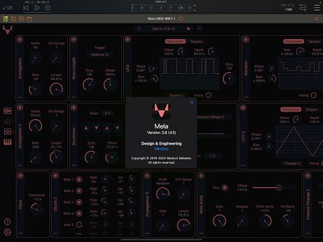Click the tempo 120 display
Screen dimensions: 323x242
[x=7, y=8]
